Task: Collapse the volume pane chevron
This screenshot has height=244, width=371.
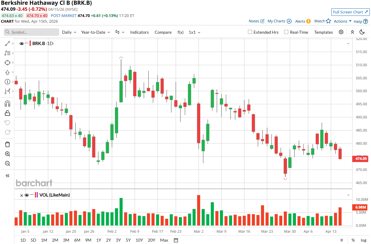Action: (348, 195)
